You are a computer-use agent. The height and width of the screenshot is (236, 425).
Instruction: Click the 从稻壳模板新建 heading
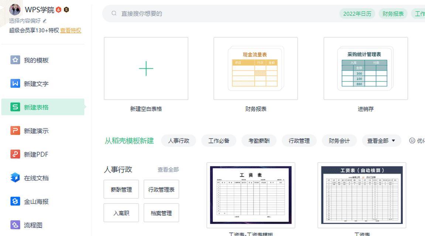129,141
